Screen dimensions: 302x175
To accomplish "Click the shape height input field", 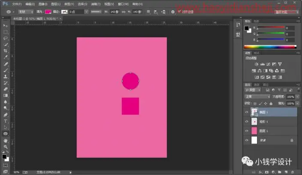I will (137, 12).
